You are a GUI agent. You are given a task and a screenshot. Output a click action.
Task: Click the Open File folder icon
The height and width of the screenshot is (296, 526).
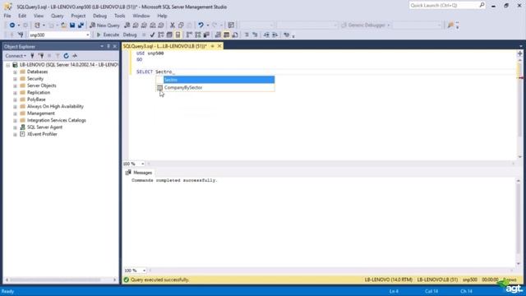63,25
